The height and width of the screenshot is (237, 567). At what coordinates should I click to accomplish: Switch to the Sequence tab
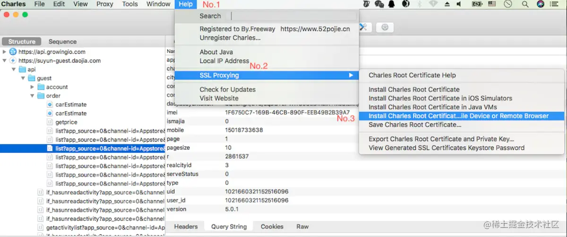click(62, 42)
